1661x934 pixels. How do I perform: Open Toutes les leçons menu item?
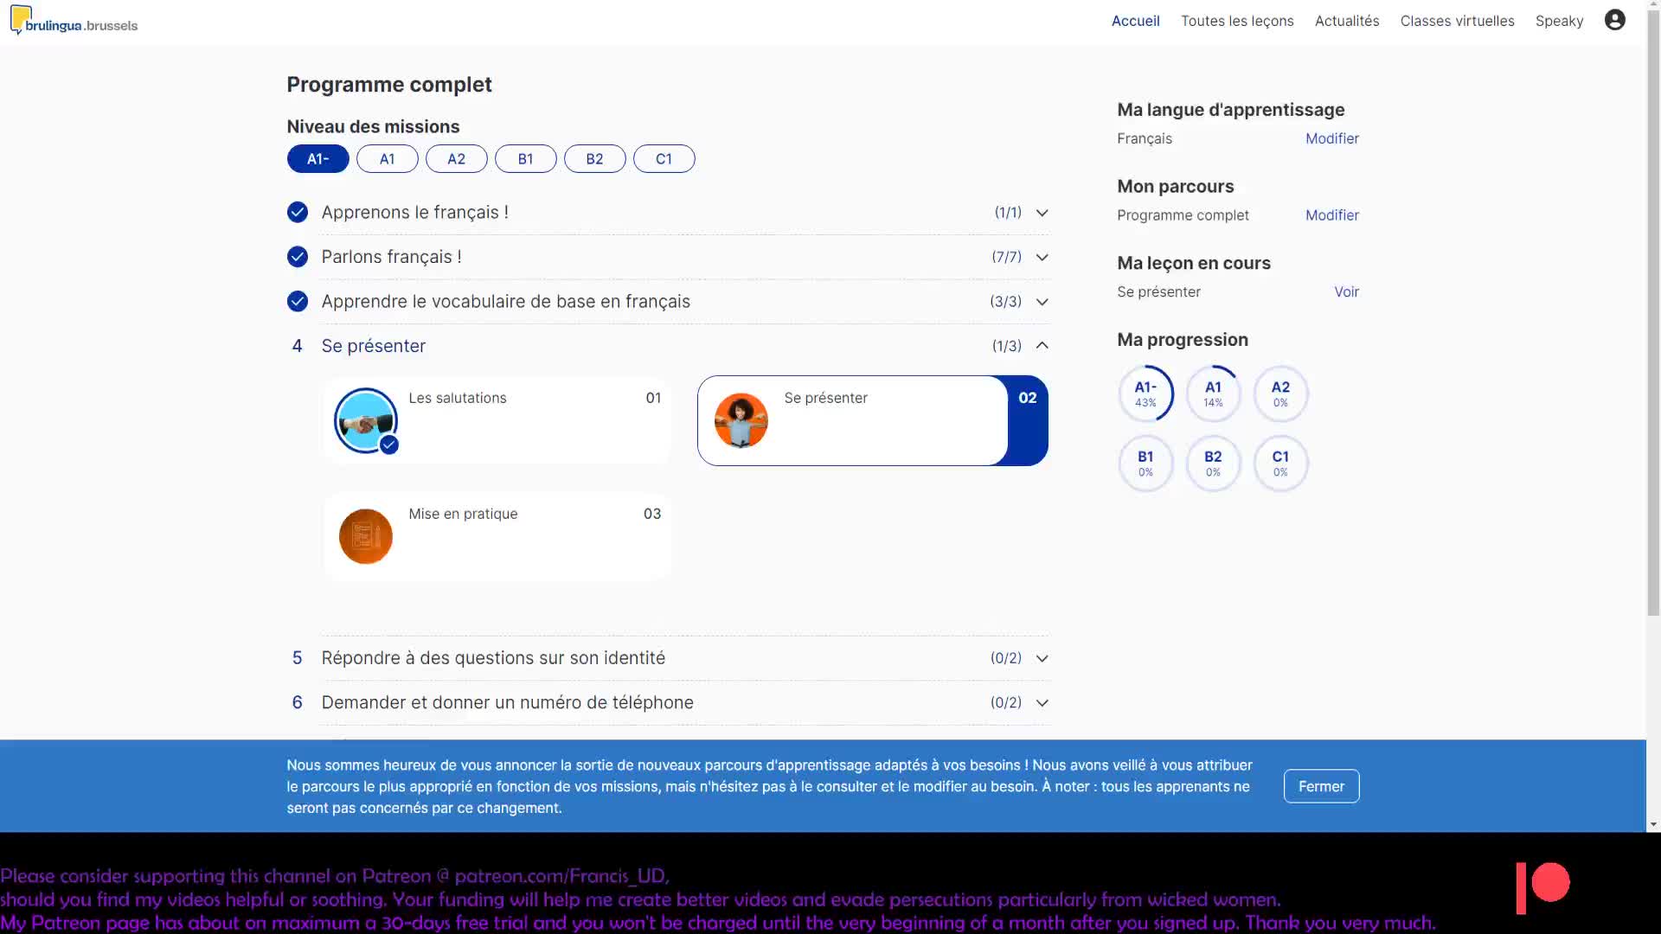click(x=1237, y=21)
